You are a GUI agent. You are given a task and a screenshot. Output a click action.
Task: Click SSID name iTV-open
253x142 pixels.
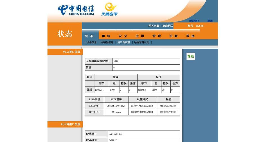(x=116, y=112)
